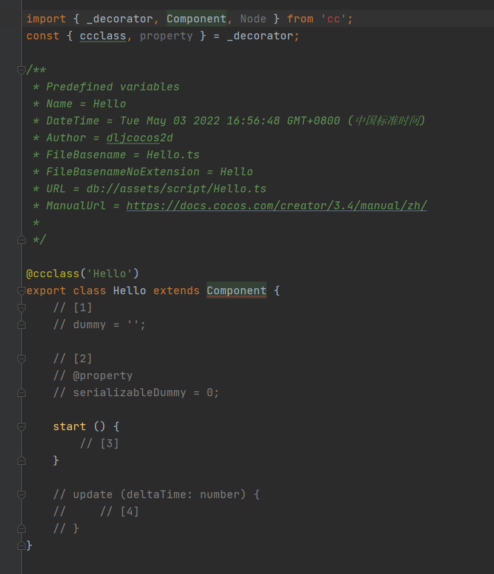Click fold end marker beside serializableDummy line
Viewport: 494px width, 574px height.
pyautogui.click(x=22, y=393)
